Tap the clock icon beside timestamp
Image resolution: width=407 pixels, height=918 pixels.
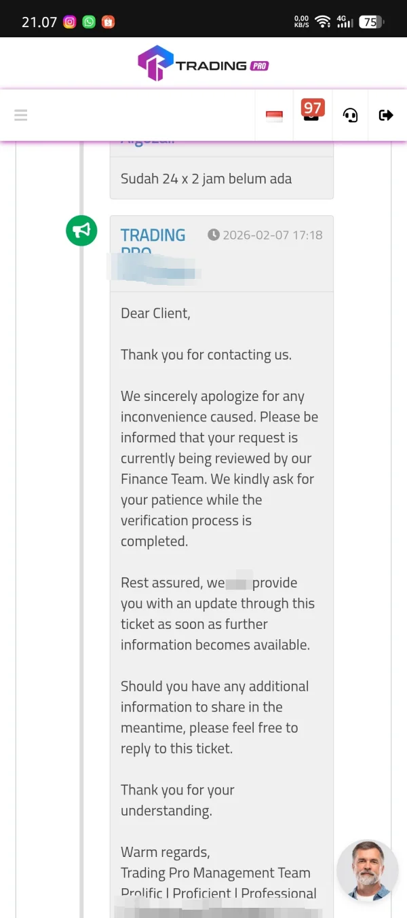pyautogui.click(x=214, y=235)
